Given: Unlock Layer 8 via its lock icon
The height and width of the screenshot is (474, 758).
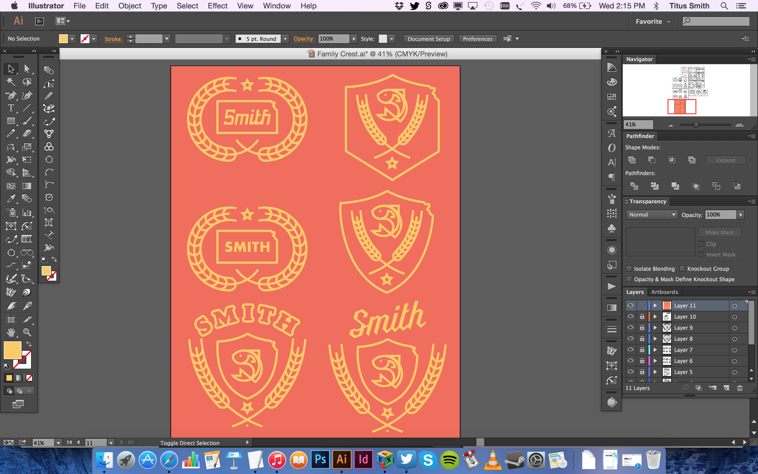Looking at the screenshot, I should click(x=642, y=339).
